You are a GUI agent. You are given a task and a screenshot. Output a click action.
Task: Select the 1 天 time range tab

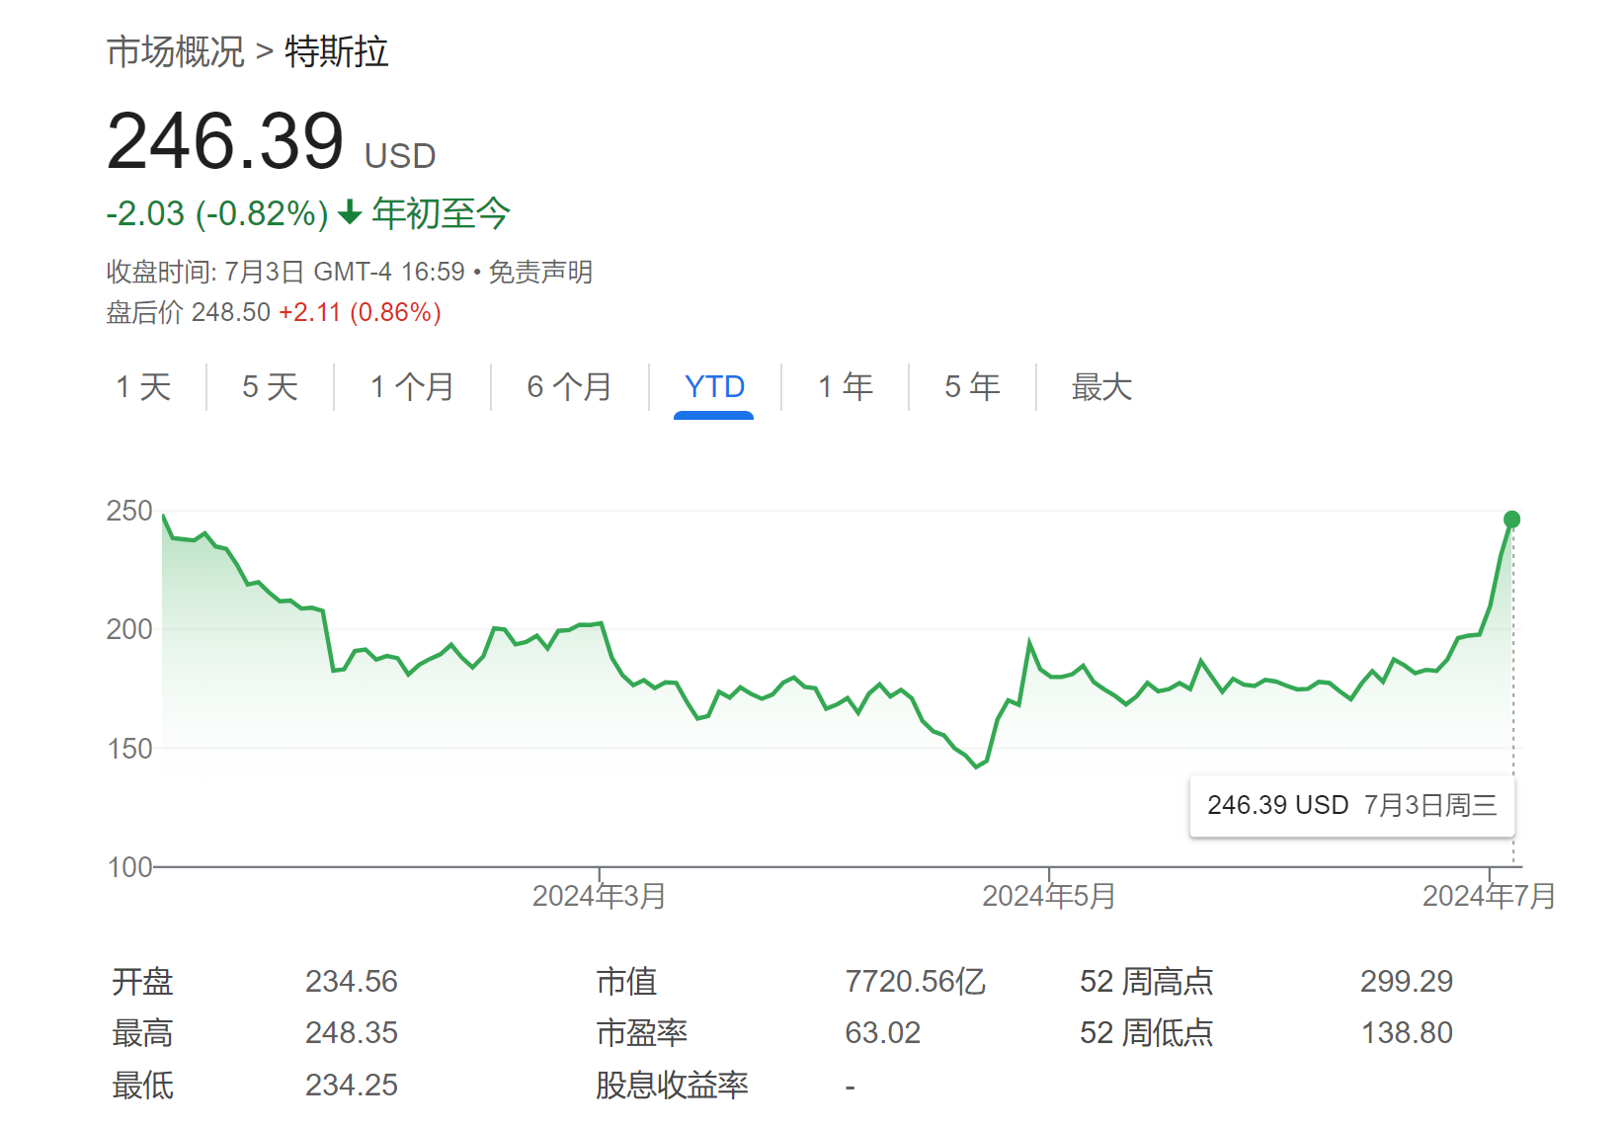143,386
